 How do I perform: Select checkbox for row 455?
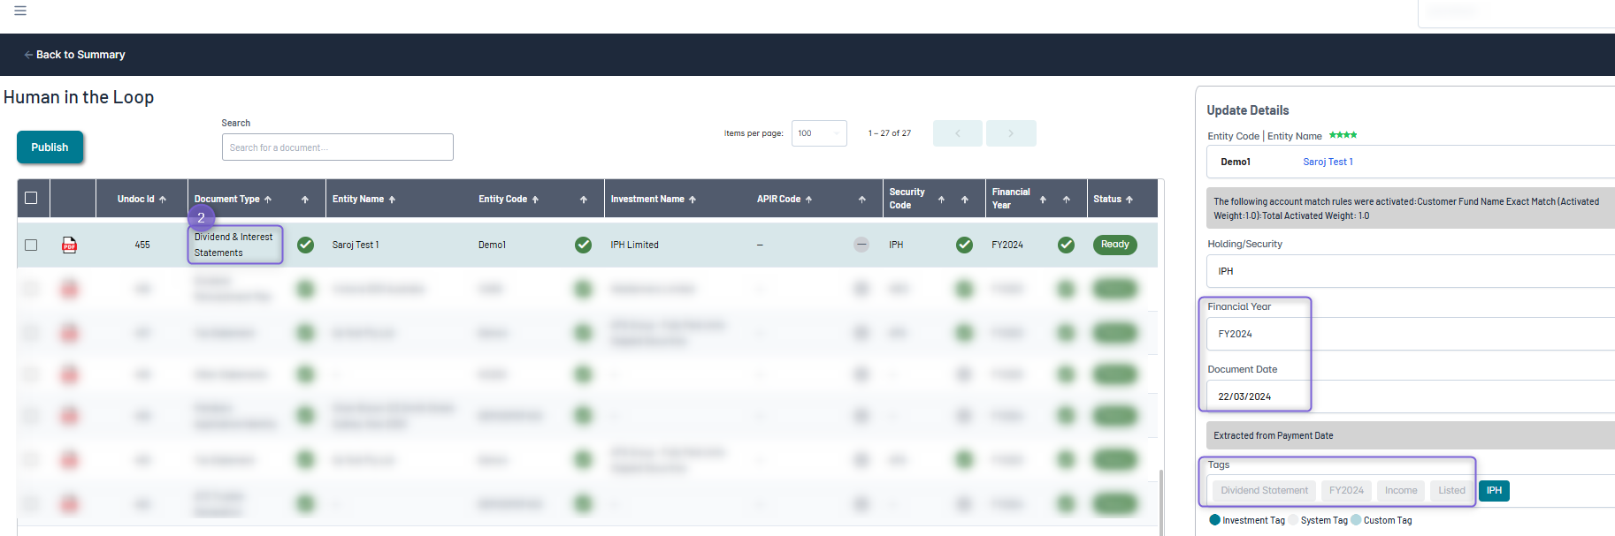pyautogui.click(x=31, y=245)
